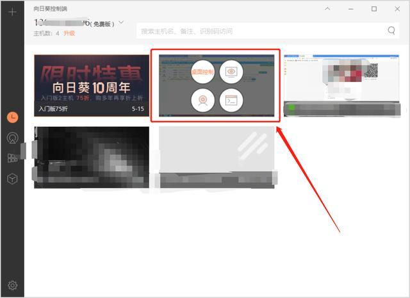The height and width of the screenshot is (298, 410).
Task: Maximize the 向日葵控制端 window
Action: pos(374,9)
